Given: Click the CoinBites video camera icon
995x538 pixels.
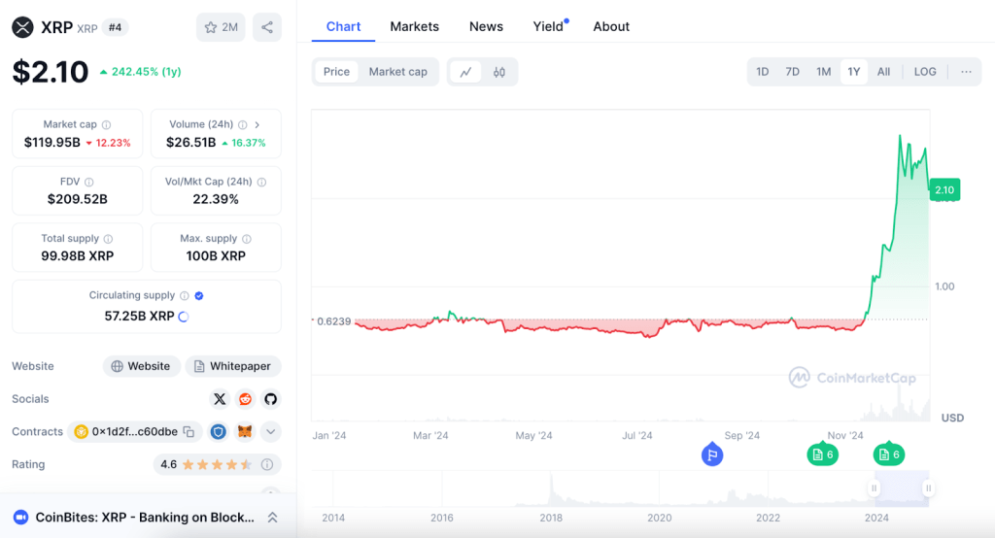Looking at the screenshot, I should pyautogui.click(x=20, y=518).
